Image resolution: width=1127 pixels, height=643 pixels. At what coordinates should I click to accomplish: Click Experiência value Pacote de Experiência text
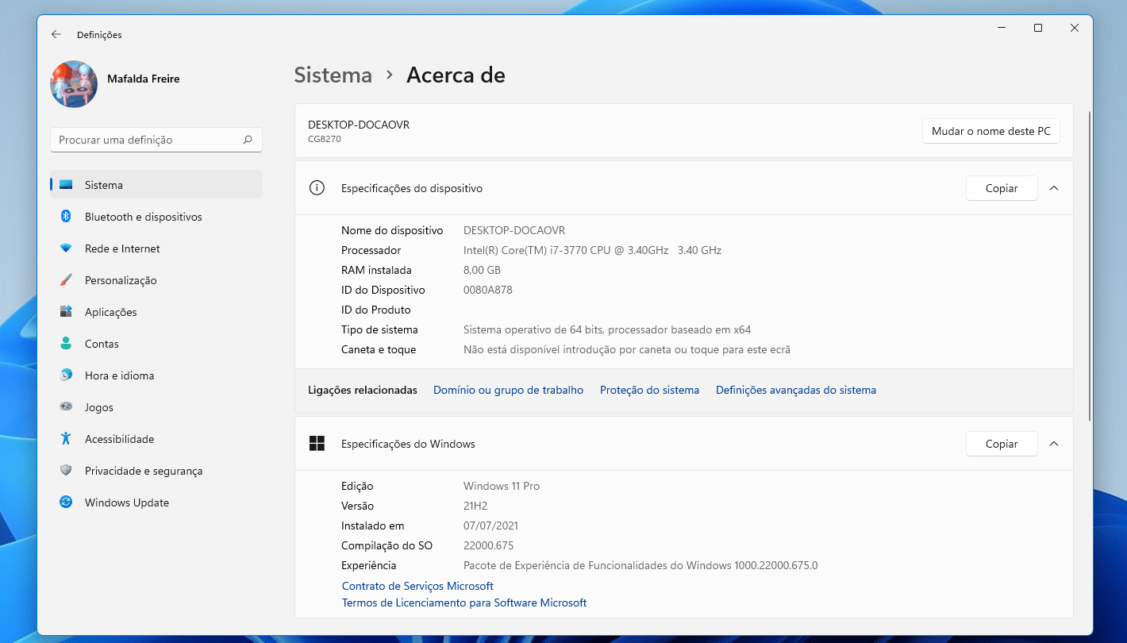640,565
